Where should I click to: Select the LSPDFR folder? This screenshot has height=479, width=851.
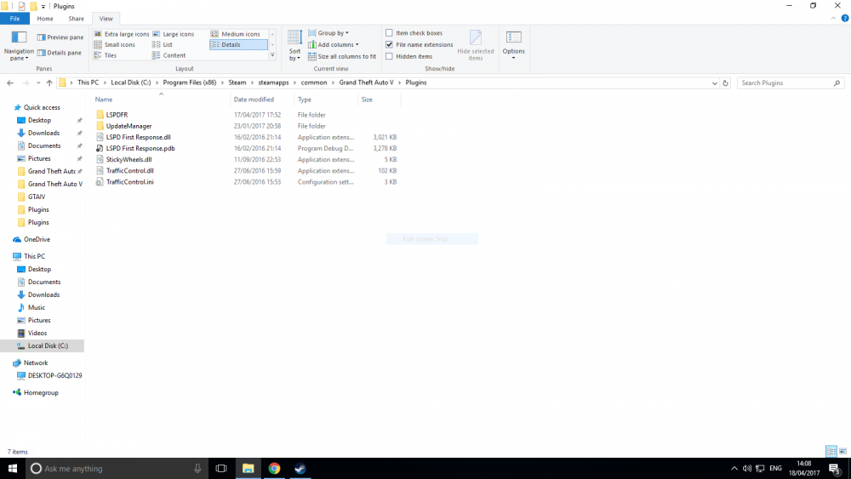point(117,115)
